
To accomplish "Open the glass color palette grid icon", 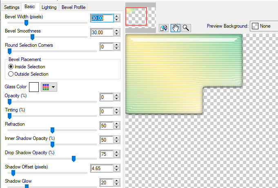I will 46,87.
